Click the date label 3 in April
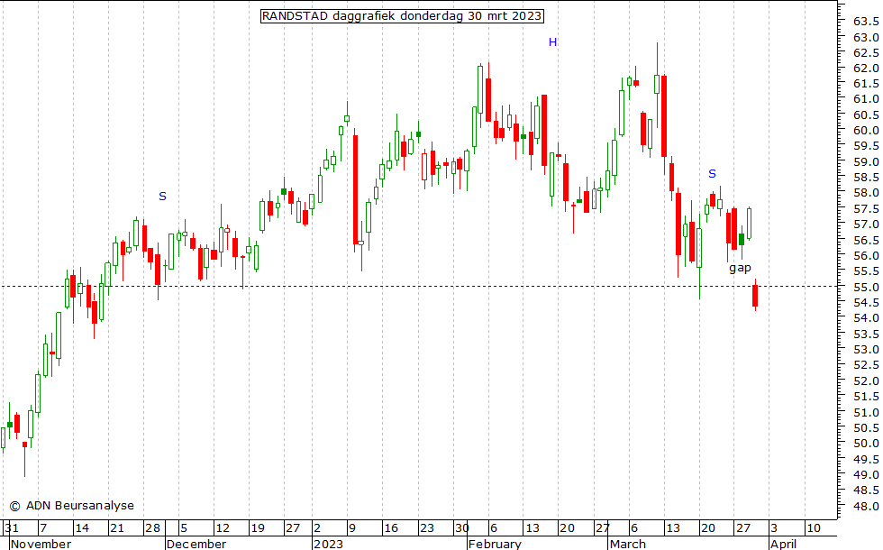 (x=774, y=528)
